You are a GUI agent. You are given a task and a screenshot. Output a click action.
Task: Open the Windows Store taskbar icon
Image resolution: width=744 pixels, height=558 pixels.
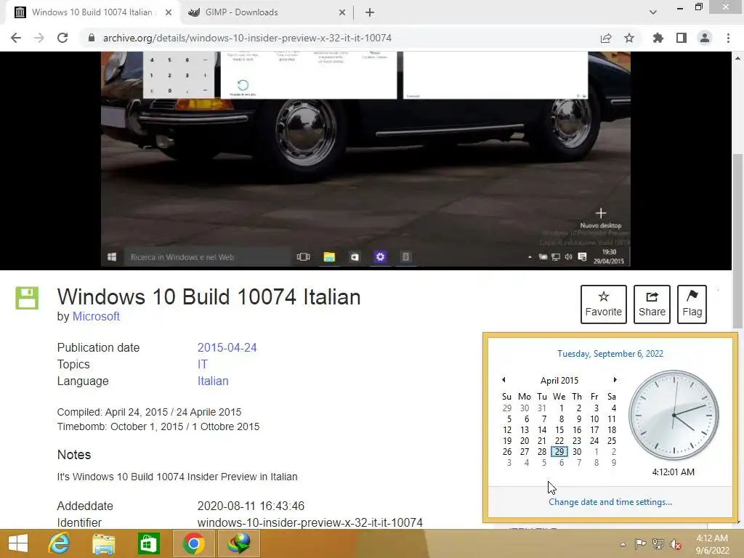coord(148,543)
